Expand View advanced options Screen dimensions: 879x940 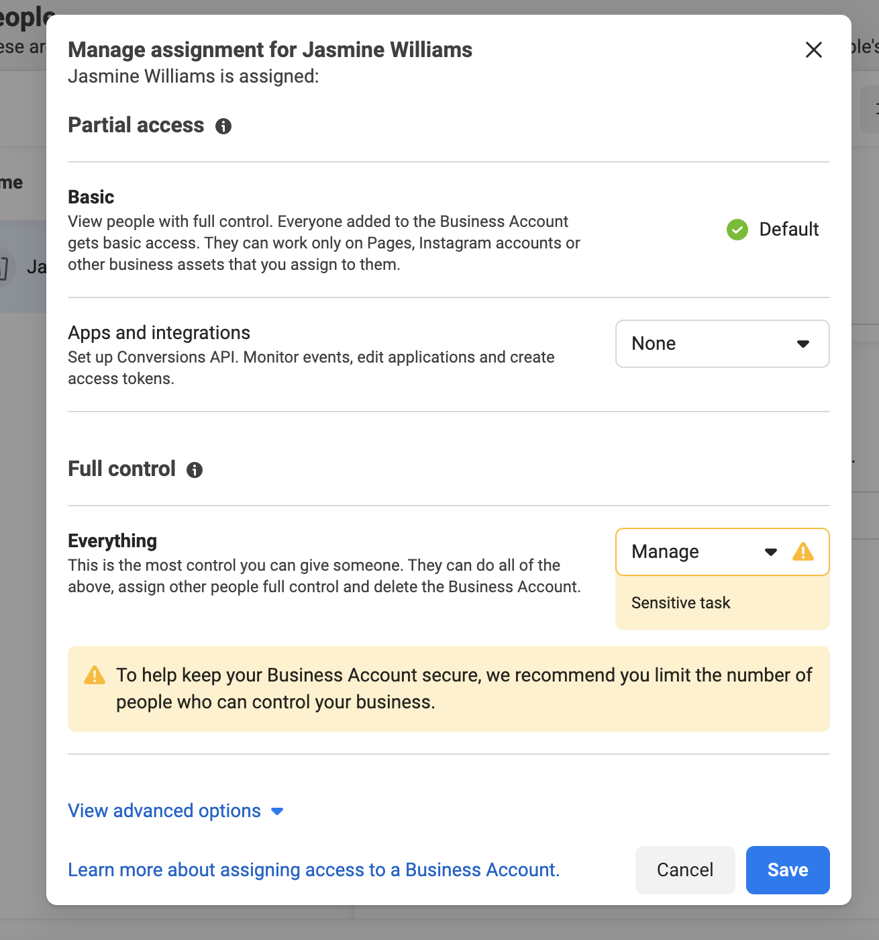point(164,811)
